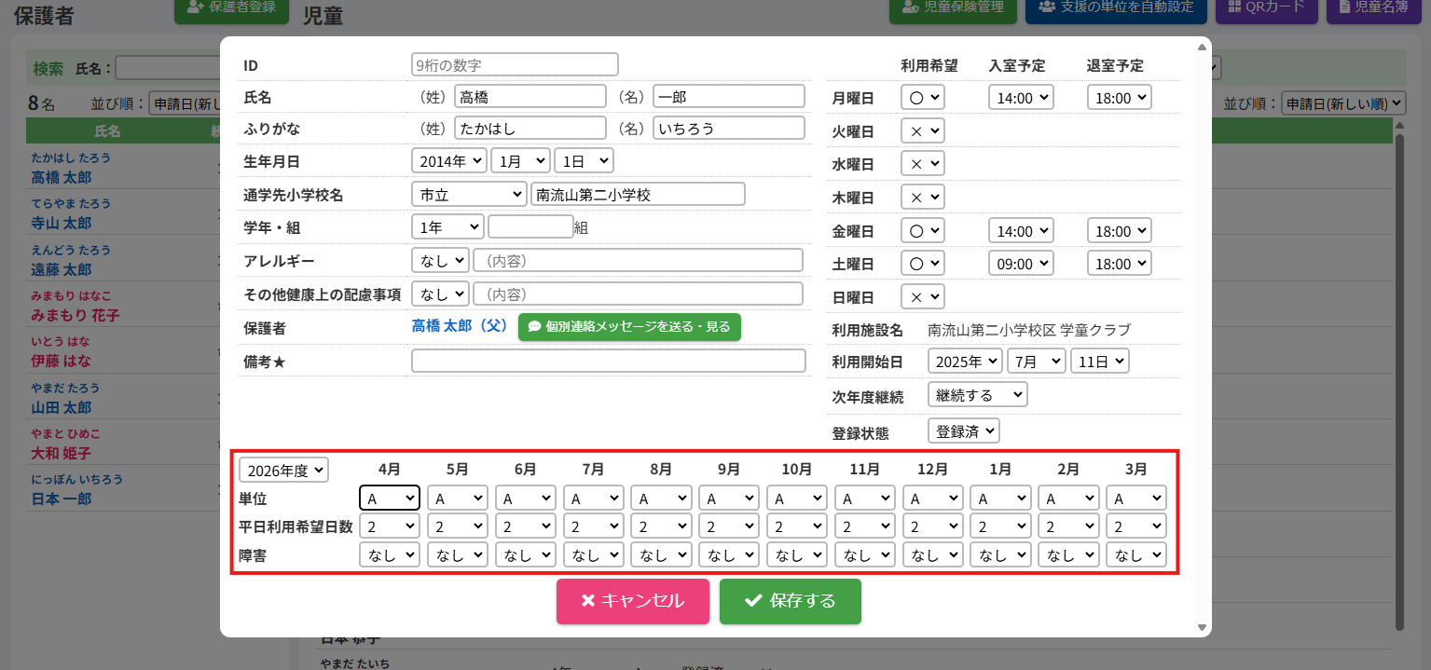Open the 次年度継続 dropdown
Image resolution: width=1431 pixels, height=670 pixels.
pyautogui.click(x=977, y=395)
